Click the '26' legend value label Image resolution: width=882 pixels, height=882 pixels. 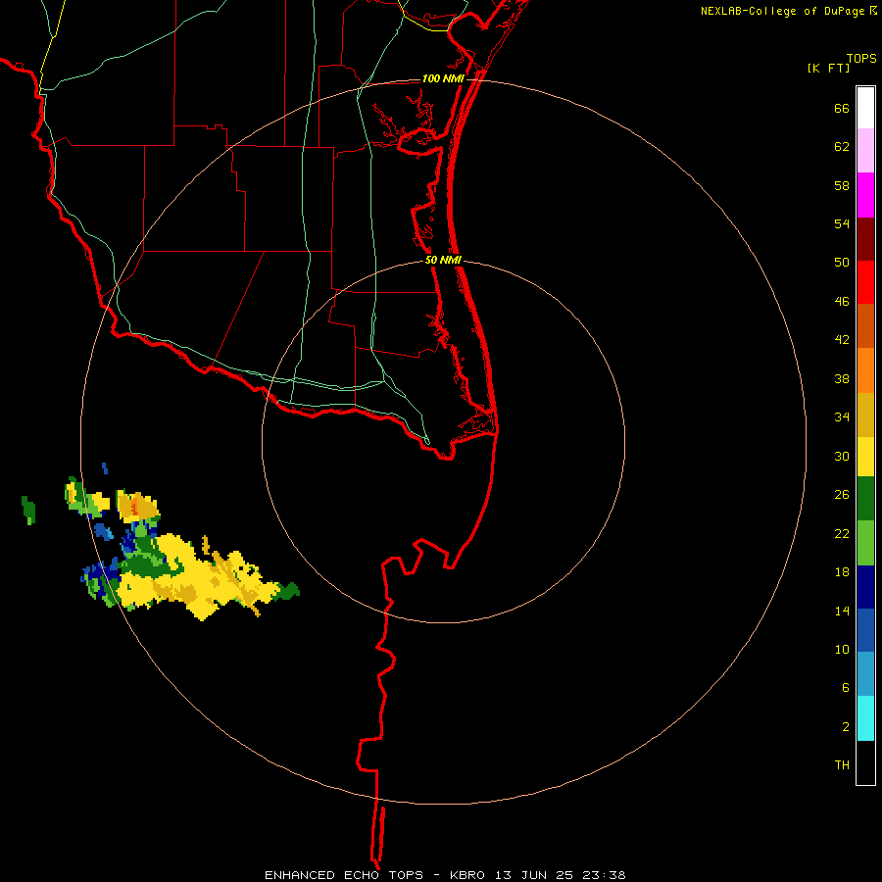coord(842,495)
